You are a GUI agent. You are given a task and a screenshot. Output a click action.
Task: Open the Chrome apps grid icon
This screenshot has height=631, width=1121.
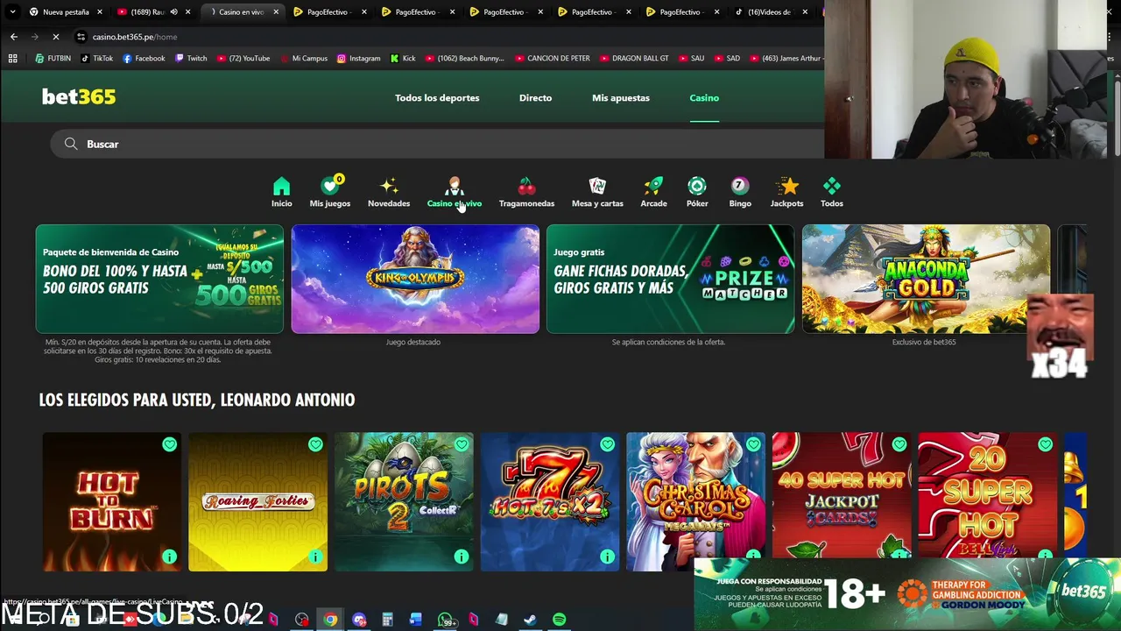pos(12,59)
